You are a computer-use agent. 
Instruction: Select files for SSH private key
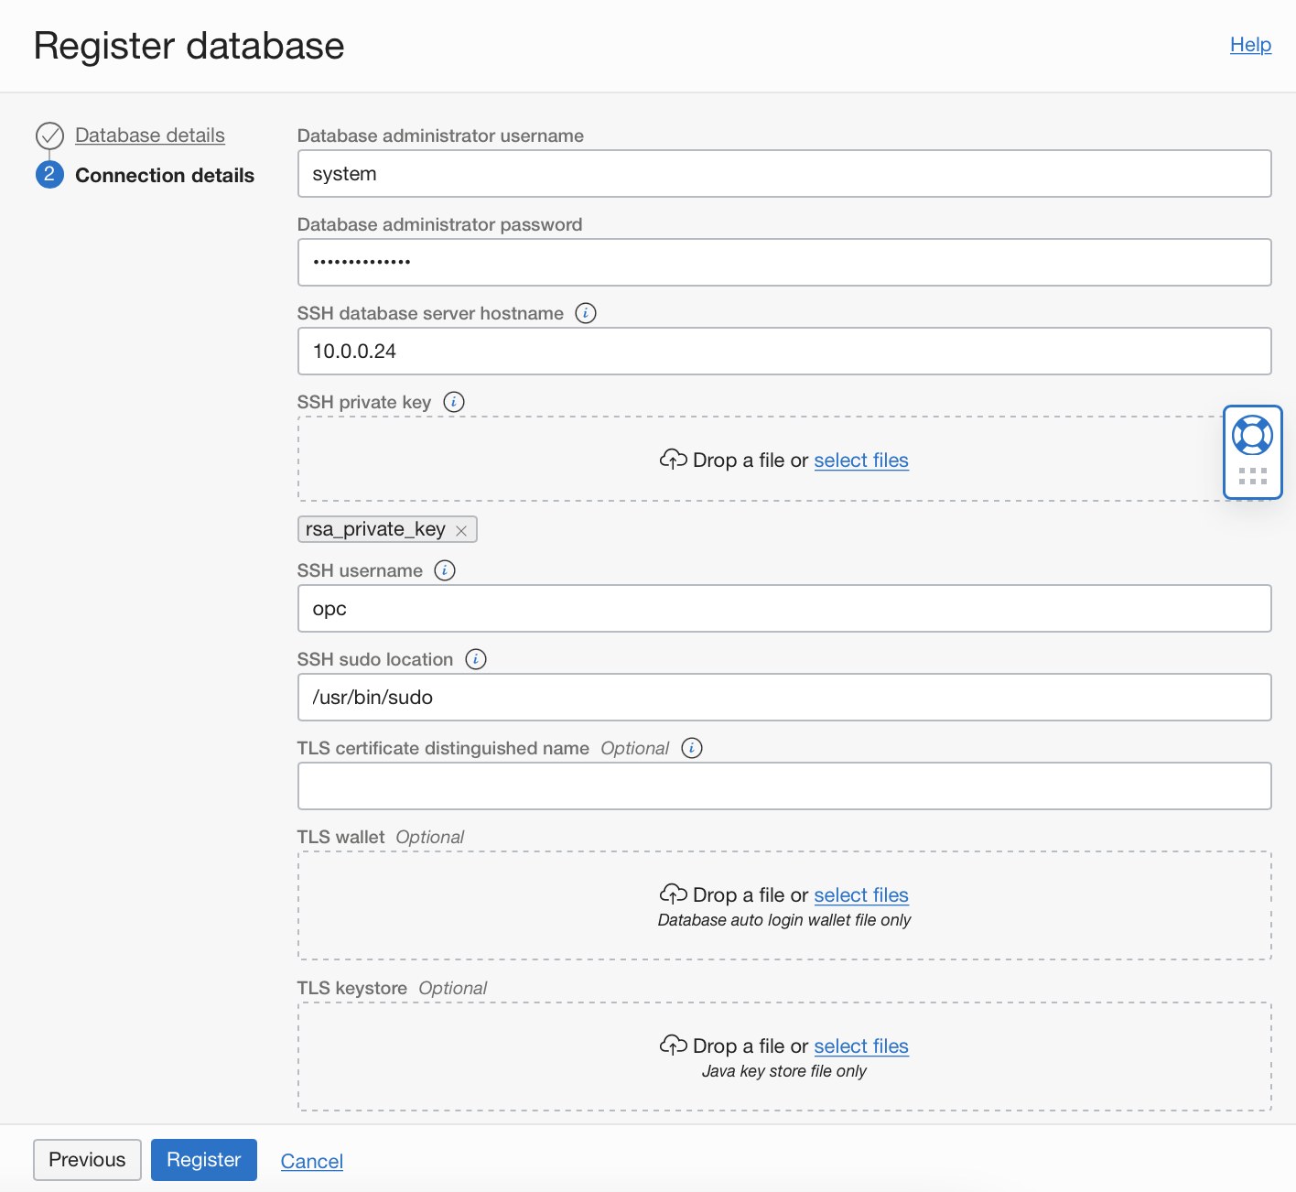(861, 461)
